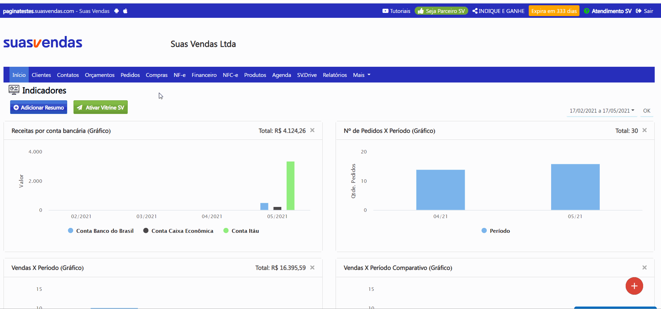661x309 pixels.
Task: Open the Compras menu
Action: (157, 75)
